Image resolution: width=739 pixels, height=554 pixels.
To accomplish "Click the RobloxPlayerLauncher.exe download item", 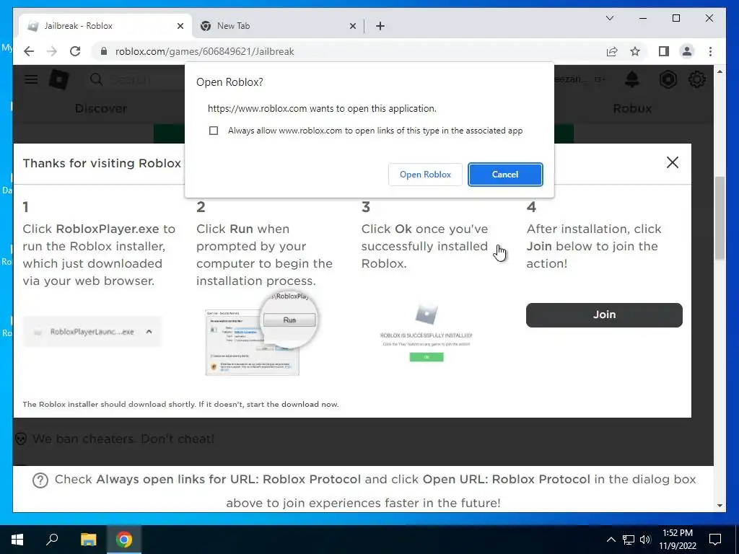I will pyautogui.click(x=92, y=332).
